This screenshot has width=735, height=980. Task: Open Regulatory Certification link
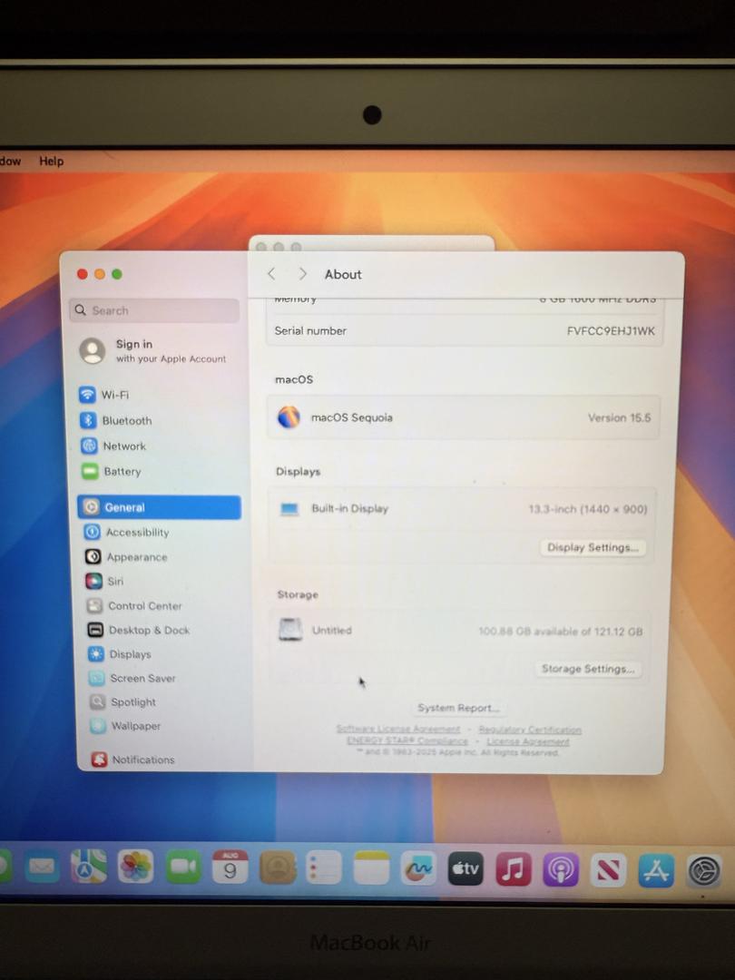click(530, 730)
